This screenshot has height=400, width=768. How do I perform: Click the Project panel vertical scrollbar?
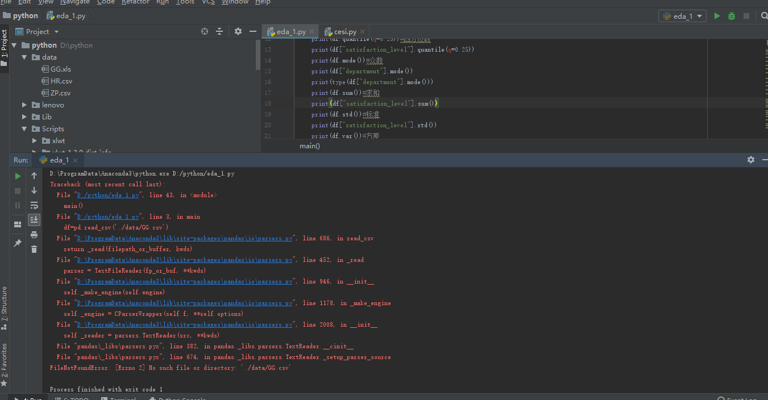[x=259, y=55]
